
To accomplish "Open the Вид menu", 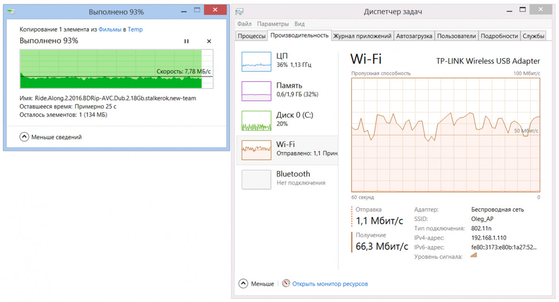I will [300, 24].
